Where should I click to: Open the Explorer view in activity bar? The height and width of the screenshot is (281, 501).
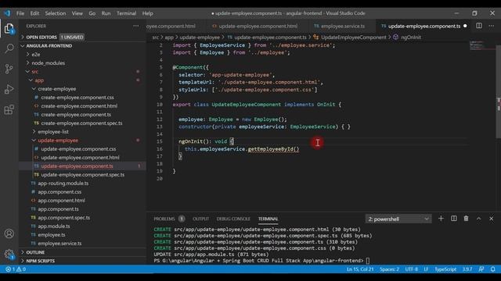click(9, 29)
